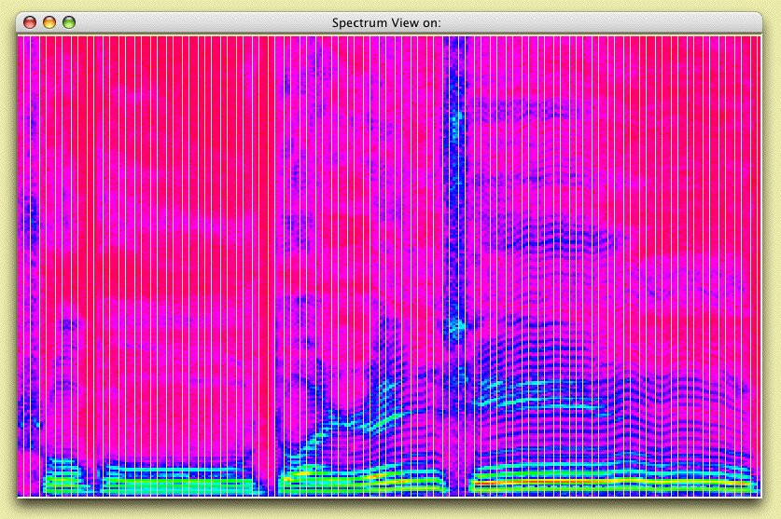This screenshot has height=519, width=781.
Task: Zoom window using the green button
Action: point(69,22)
